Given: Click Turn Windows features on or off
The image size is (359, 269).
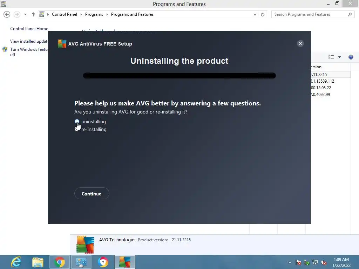Looking at the screenshot, I should click(29, 52).
